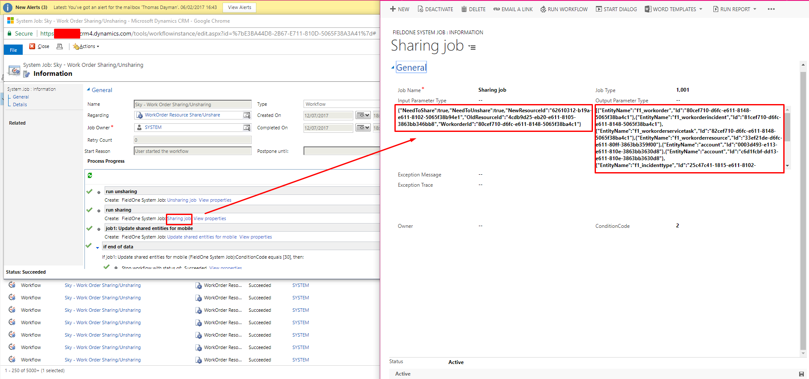
Task: Click the blue alert information icon
Action: tap(8, 7)
